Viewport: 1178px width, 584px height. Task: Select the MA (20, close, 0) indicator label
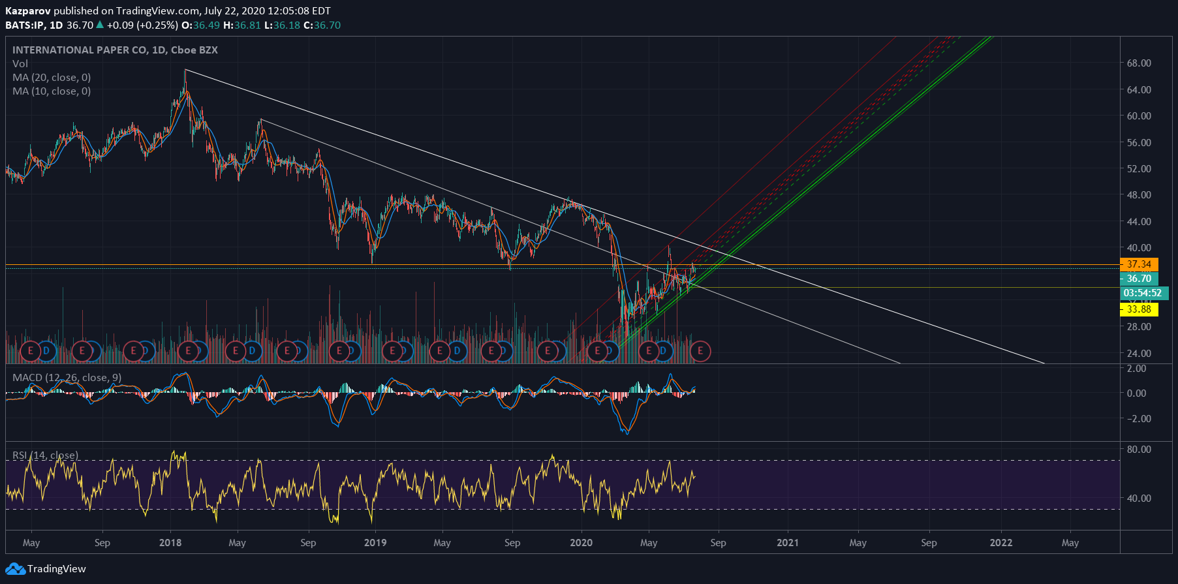pos(52,77)
